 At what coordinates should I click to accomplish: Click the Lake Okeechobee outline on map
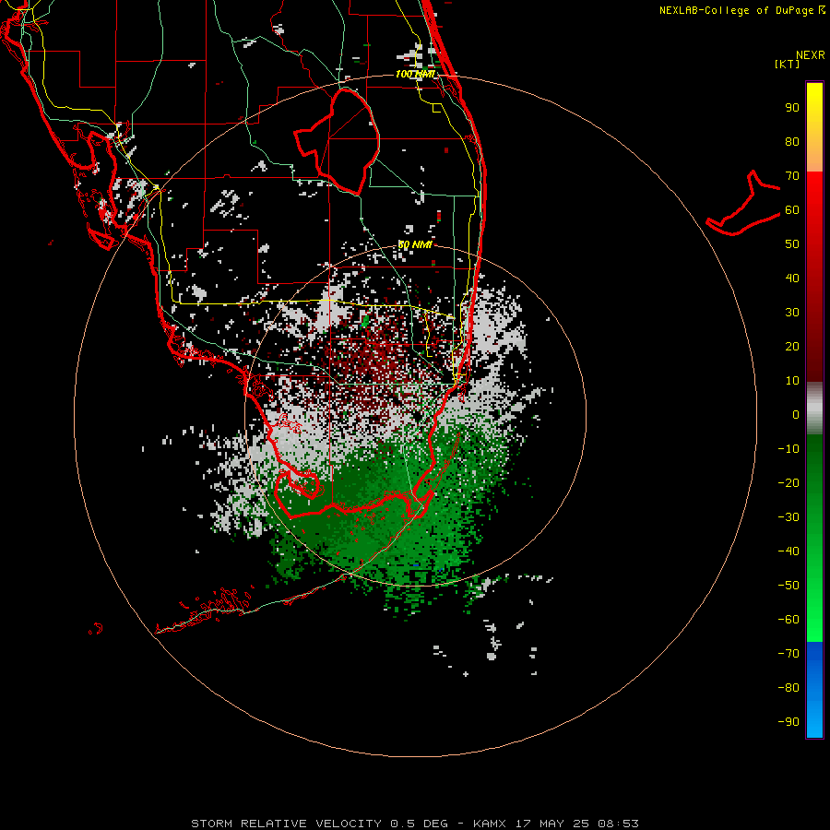click(338, 141)
